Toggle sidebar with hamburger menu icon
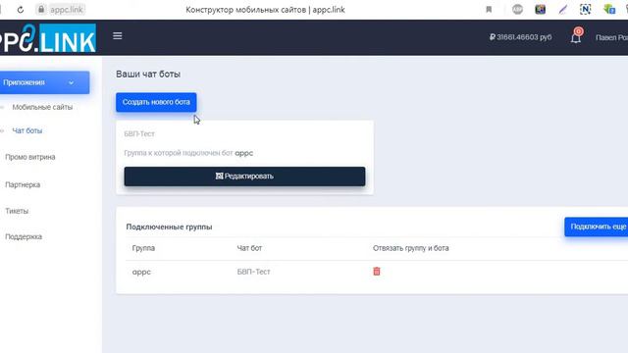The width and height of the screenshot is (628, 353). click(x=118, y=36)
